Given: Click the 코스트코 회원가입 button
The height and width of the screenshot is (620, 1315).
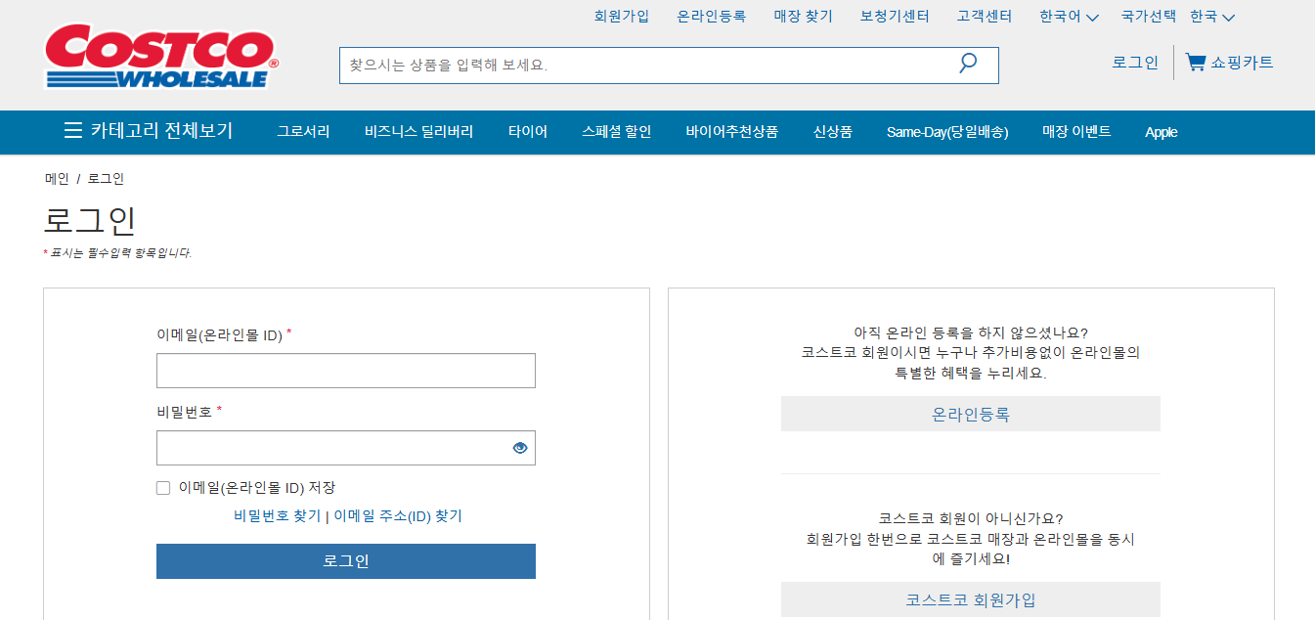Looking at the screenshot, I should (x=970, y=599).
